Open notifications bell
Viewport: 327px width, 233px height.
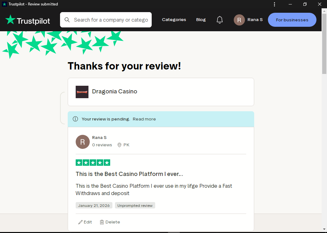click(220, 20)
